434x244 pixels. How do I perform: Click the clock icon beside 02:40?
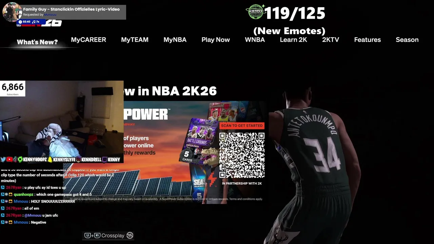point(20,22)
